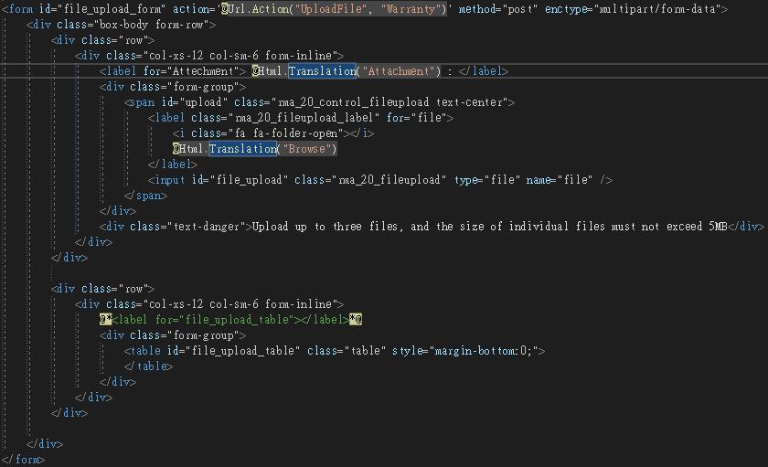This screenshot has width=768, height=467.
Task: Click the commented-out label for file_upload_table
Action: point(230,320)
